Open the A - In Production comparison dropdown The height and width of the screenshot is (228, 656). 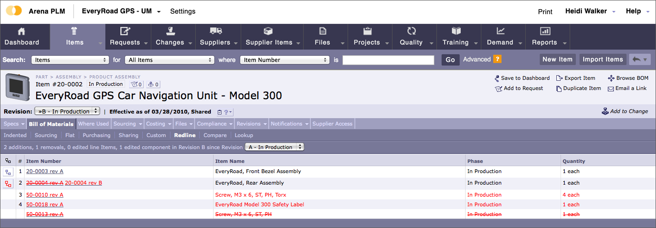(274, 147)
